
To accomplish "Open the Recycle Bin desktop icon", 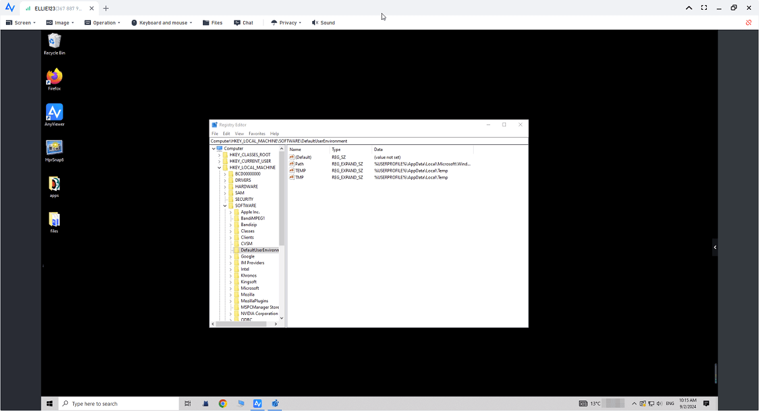I will click(54, 43).
